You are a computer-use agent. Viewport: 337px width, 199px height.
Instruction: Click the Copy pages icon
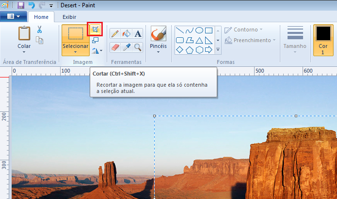coord(40,40)
